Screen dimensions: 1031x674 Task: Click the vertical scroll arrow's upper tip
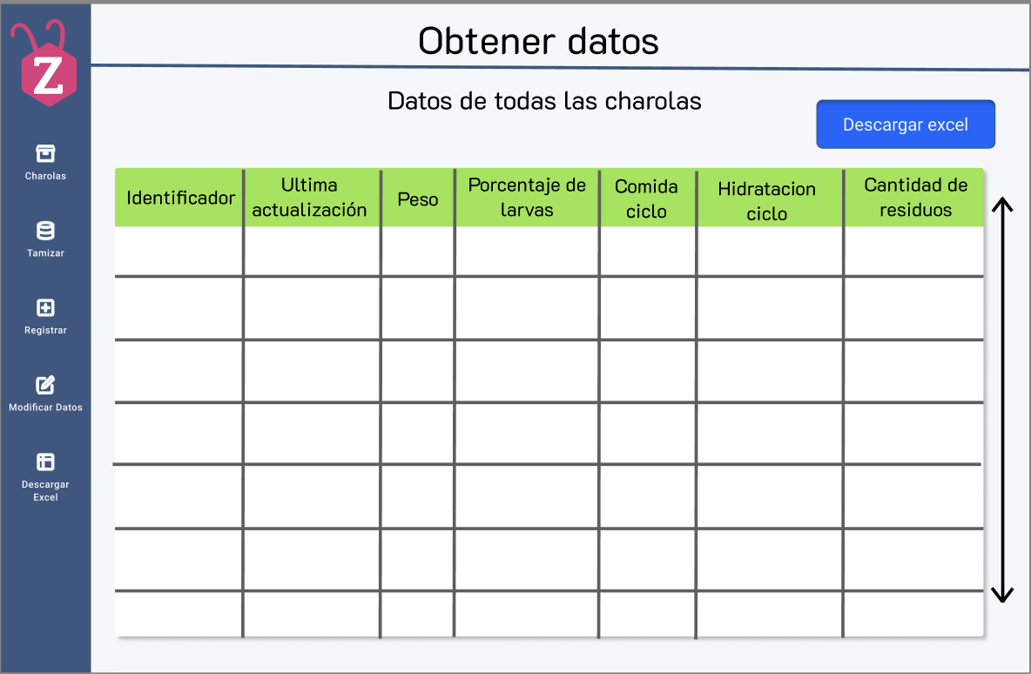[x=1002, y=200]
